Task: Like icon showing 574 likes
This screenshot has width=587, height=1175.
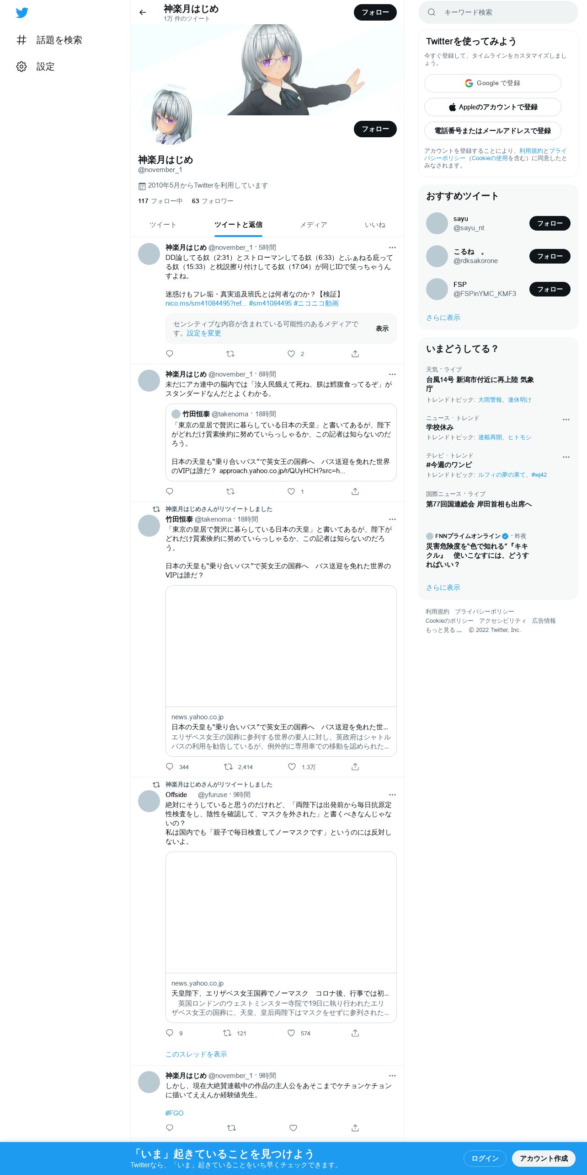Action: point(291,1033)
